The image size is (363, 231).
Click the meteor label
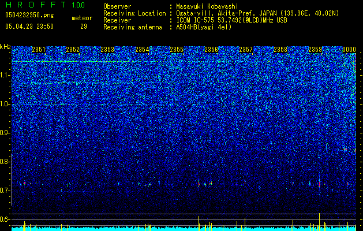[82, 18]
